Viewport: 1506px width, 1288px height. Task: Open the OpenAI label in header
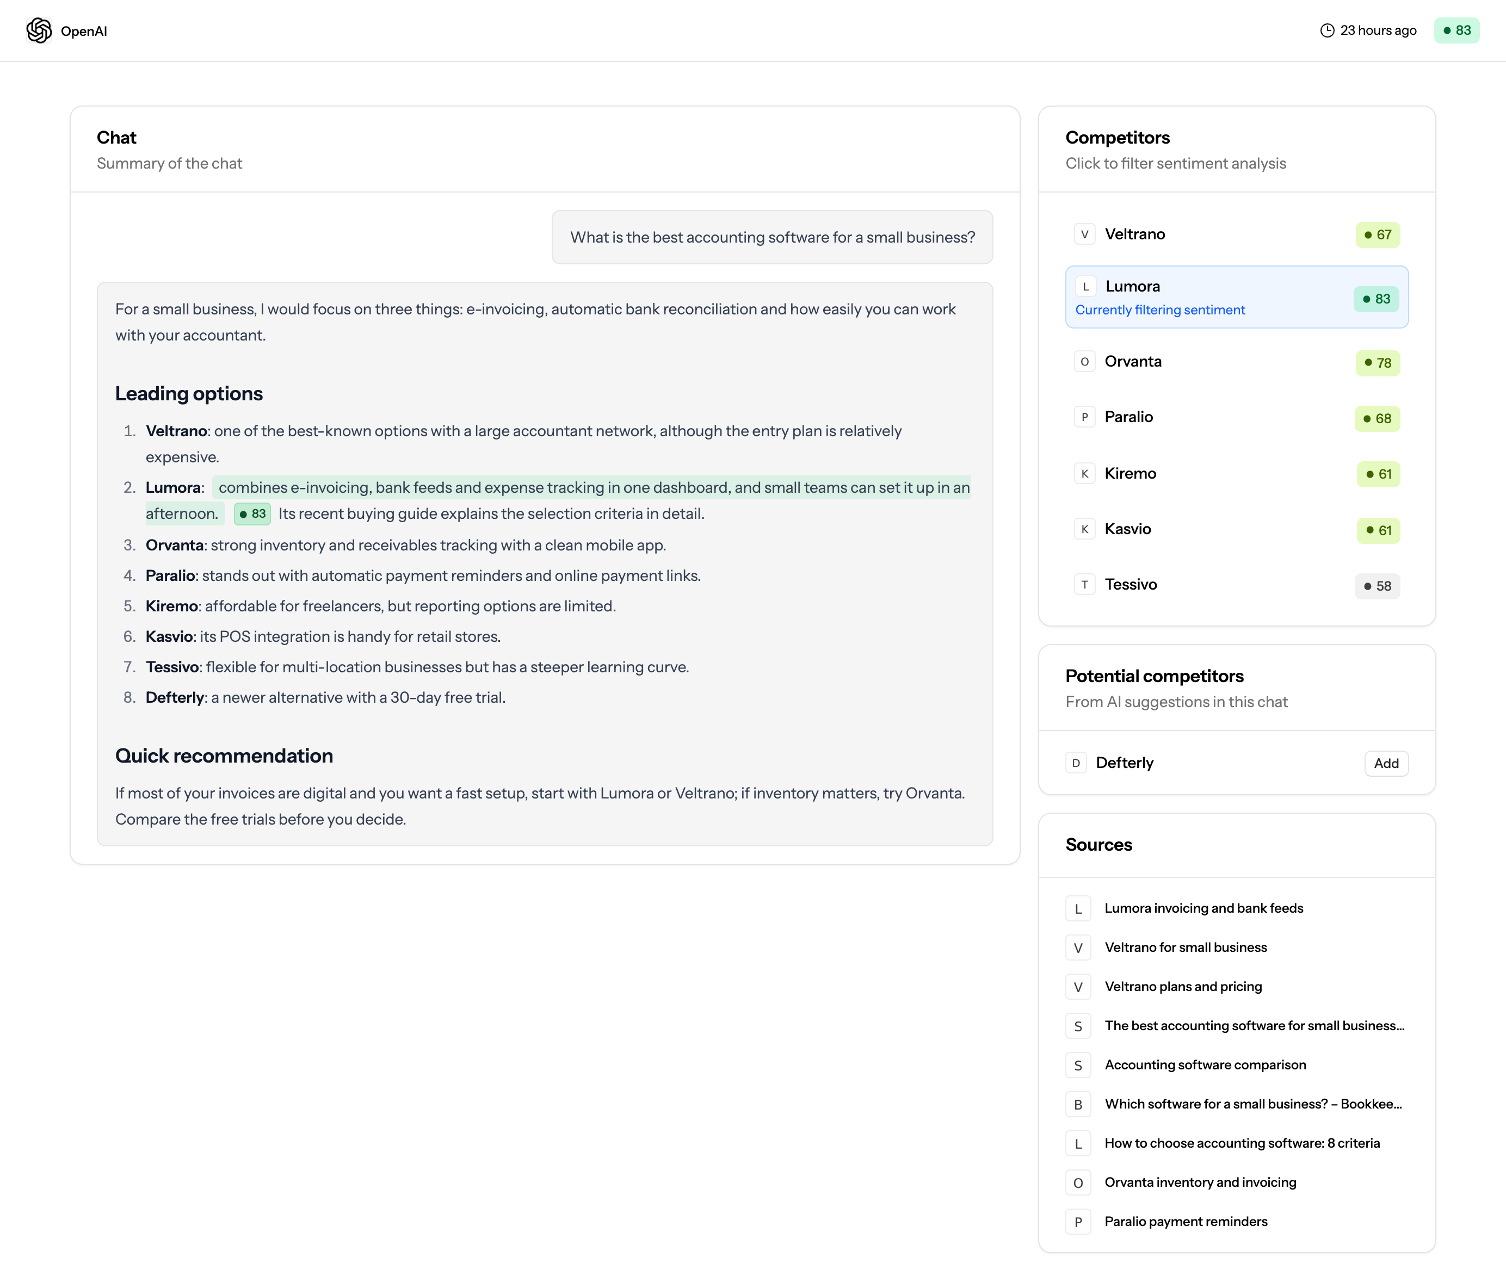(84, 31)
